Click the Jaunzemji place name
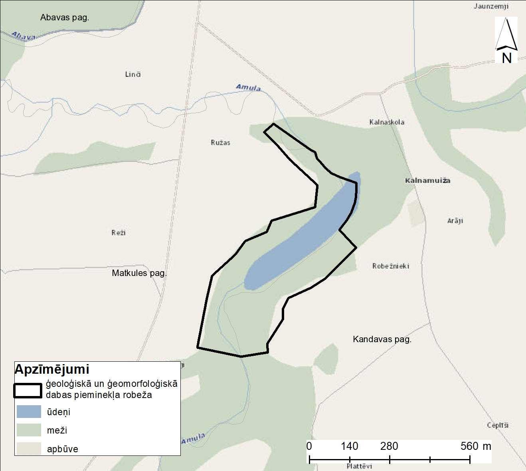The height and width of the screenshot is (471, 526). (x=491, y=6)
